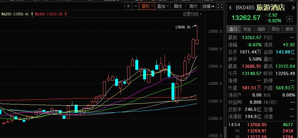Enter fullscreen chart view

[x=220, y=6]
